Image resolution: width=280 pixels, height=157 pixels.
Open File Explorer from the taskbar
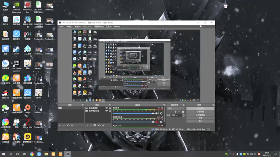46,154
